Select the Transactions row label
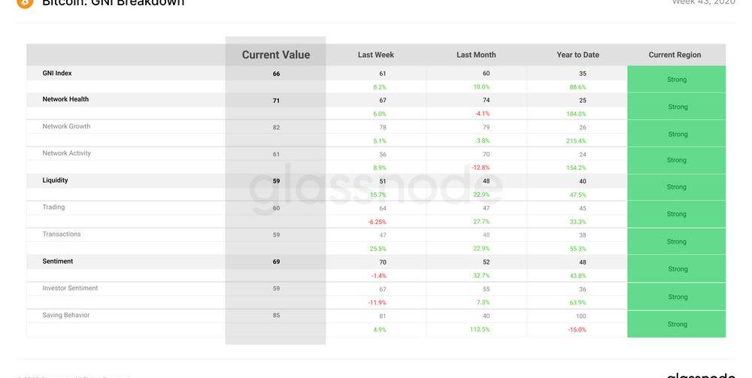The width and height of the screenshot is (752, 378). pyautogui.click(x=62, y=234)
